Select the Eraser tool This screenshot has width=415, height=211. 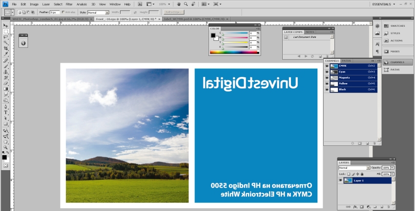click(x=5, y=84)
